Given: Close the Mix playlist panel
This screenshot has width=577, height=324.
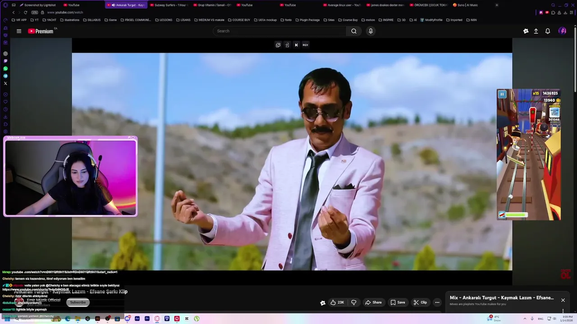Looking at the screenshot, I should (x=563, y=300).
